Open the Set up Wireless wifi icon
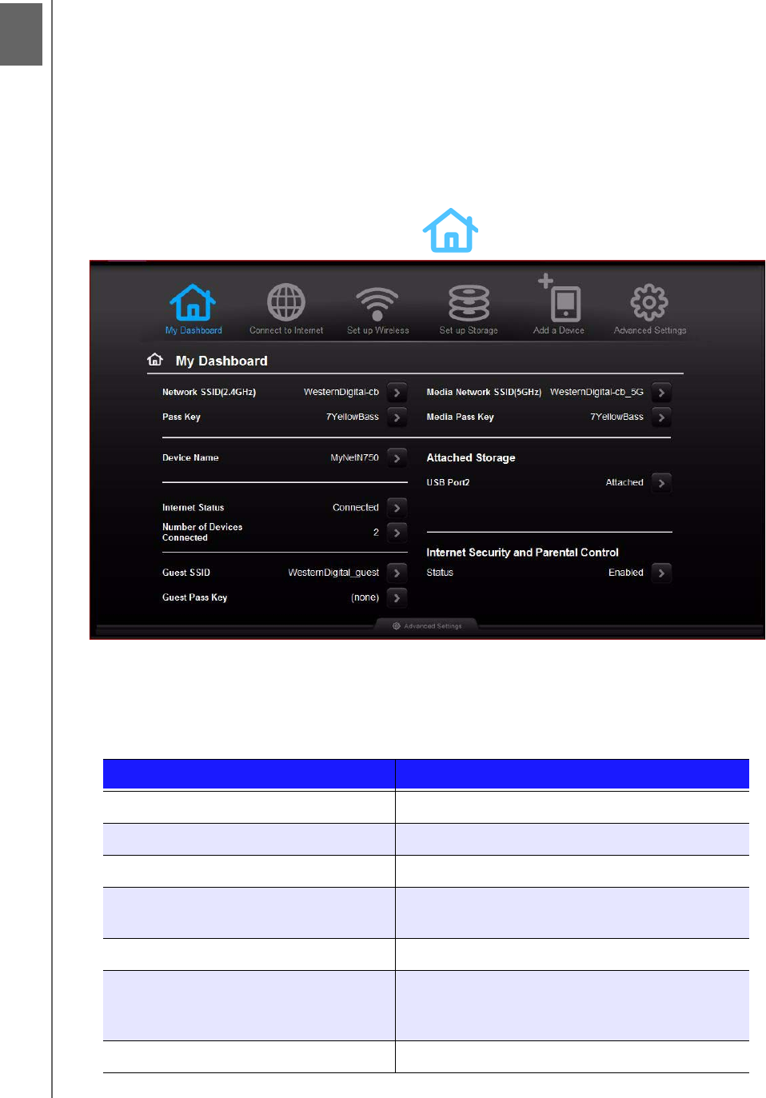The width and height of the screenshot is (766, 1098). click(x=377, y=304)
